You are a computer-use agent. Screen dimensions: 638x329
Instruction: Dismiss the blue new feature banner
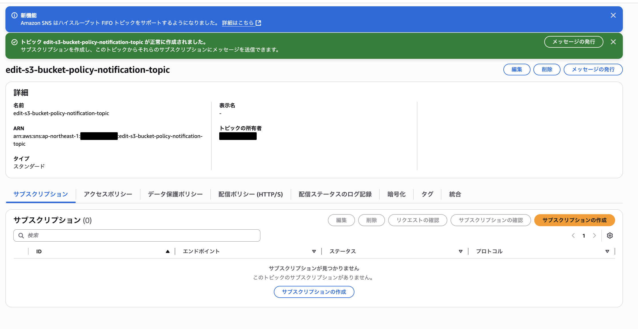coord(613,15)
